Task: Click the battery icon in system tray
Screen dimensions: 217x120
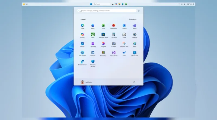Action: pyautogui.click(x=184, y=4)
